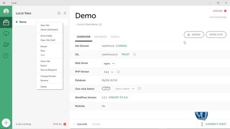Open the Select admin dropdown
Image resolution: width=230 pixels, height=129 pixels.
125,89
